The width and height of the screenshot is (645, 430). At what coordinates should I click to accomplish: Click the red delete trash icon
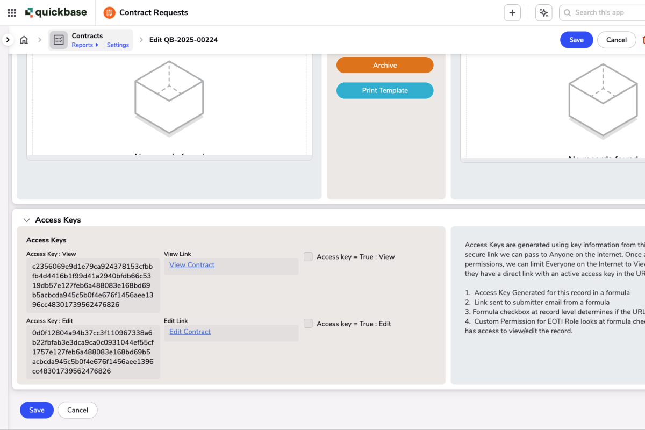click(x=643, y=39)
